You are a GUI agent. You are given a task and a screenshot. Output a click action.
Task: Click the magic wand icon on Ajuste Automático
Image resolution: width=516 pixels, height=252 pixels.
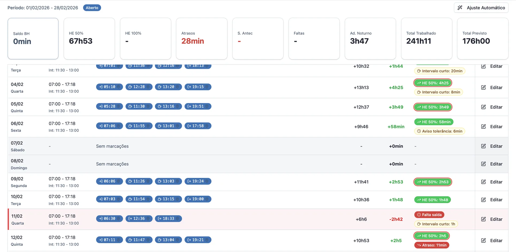point(460,8)
